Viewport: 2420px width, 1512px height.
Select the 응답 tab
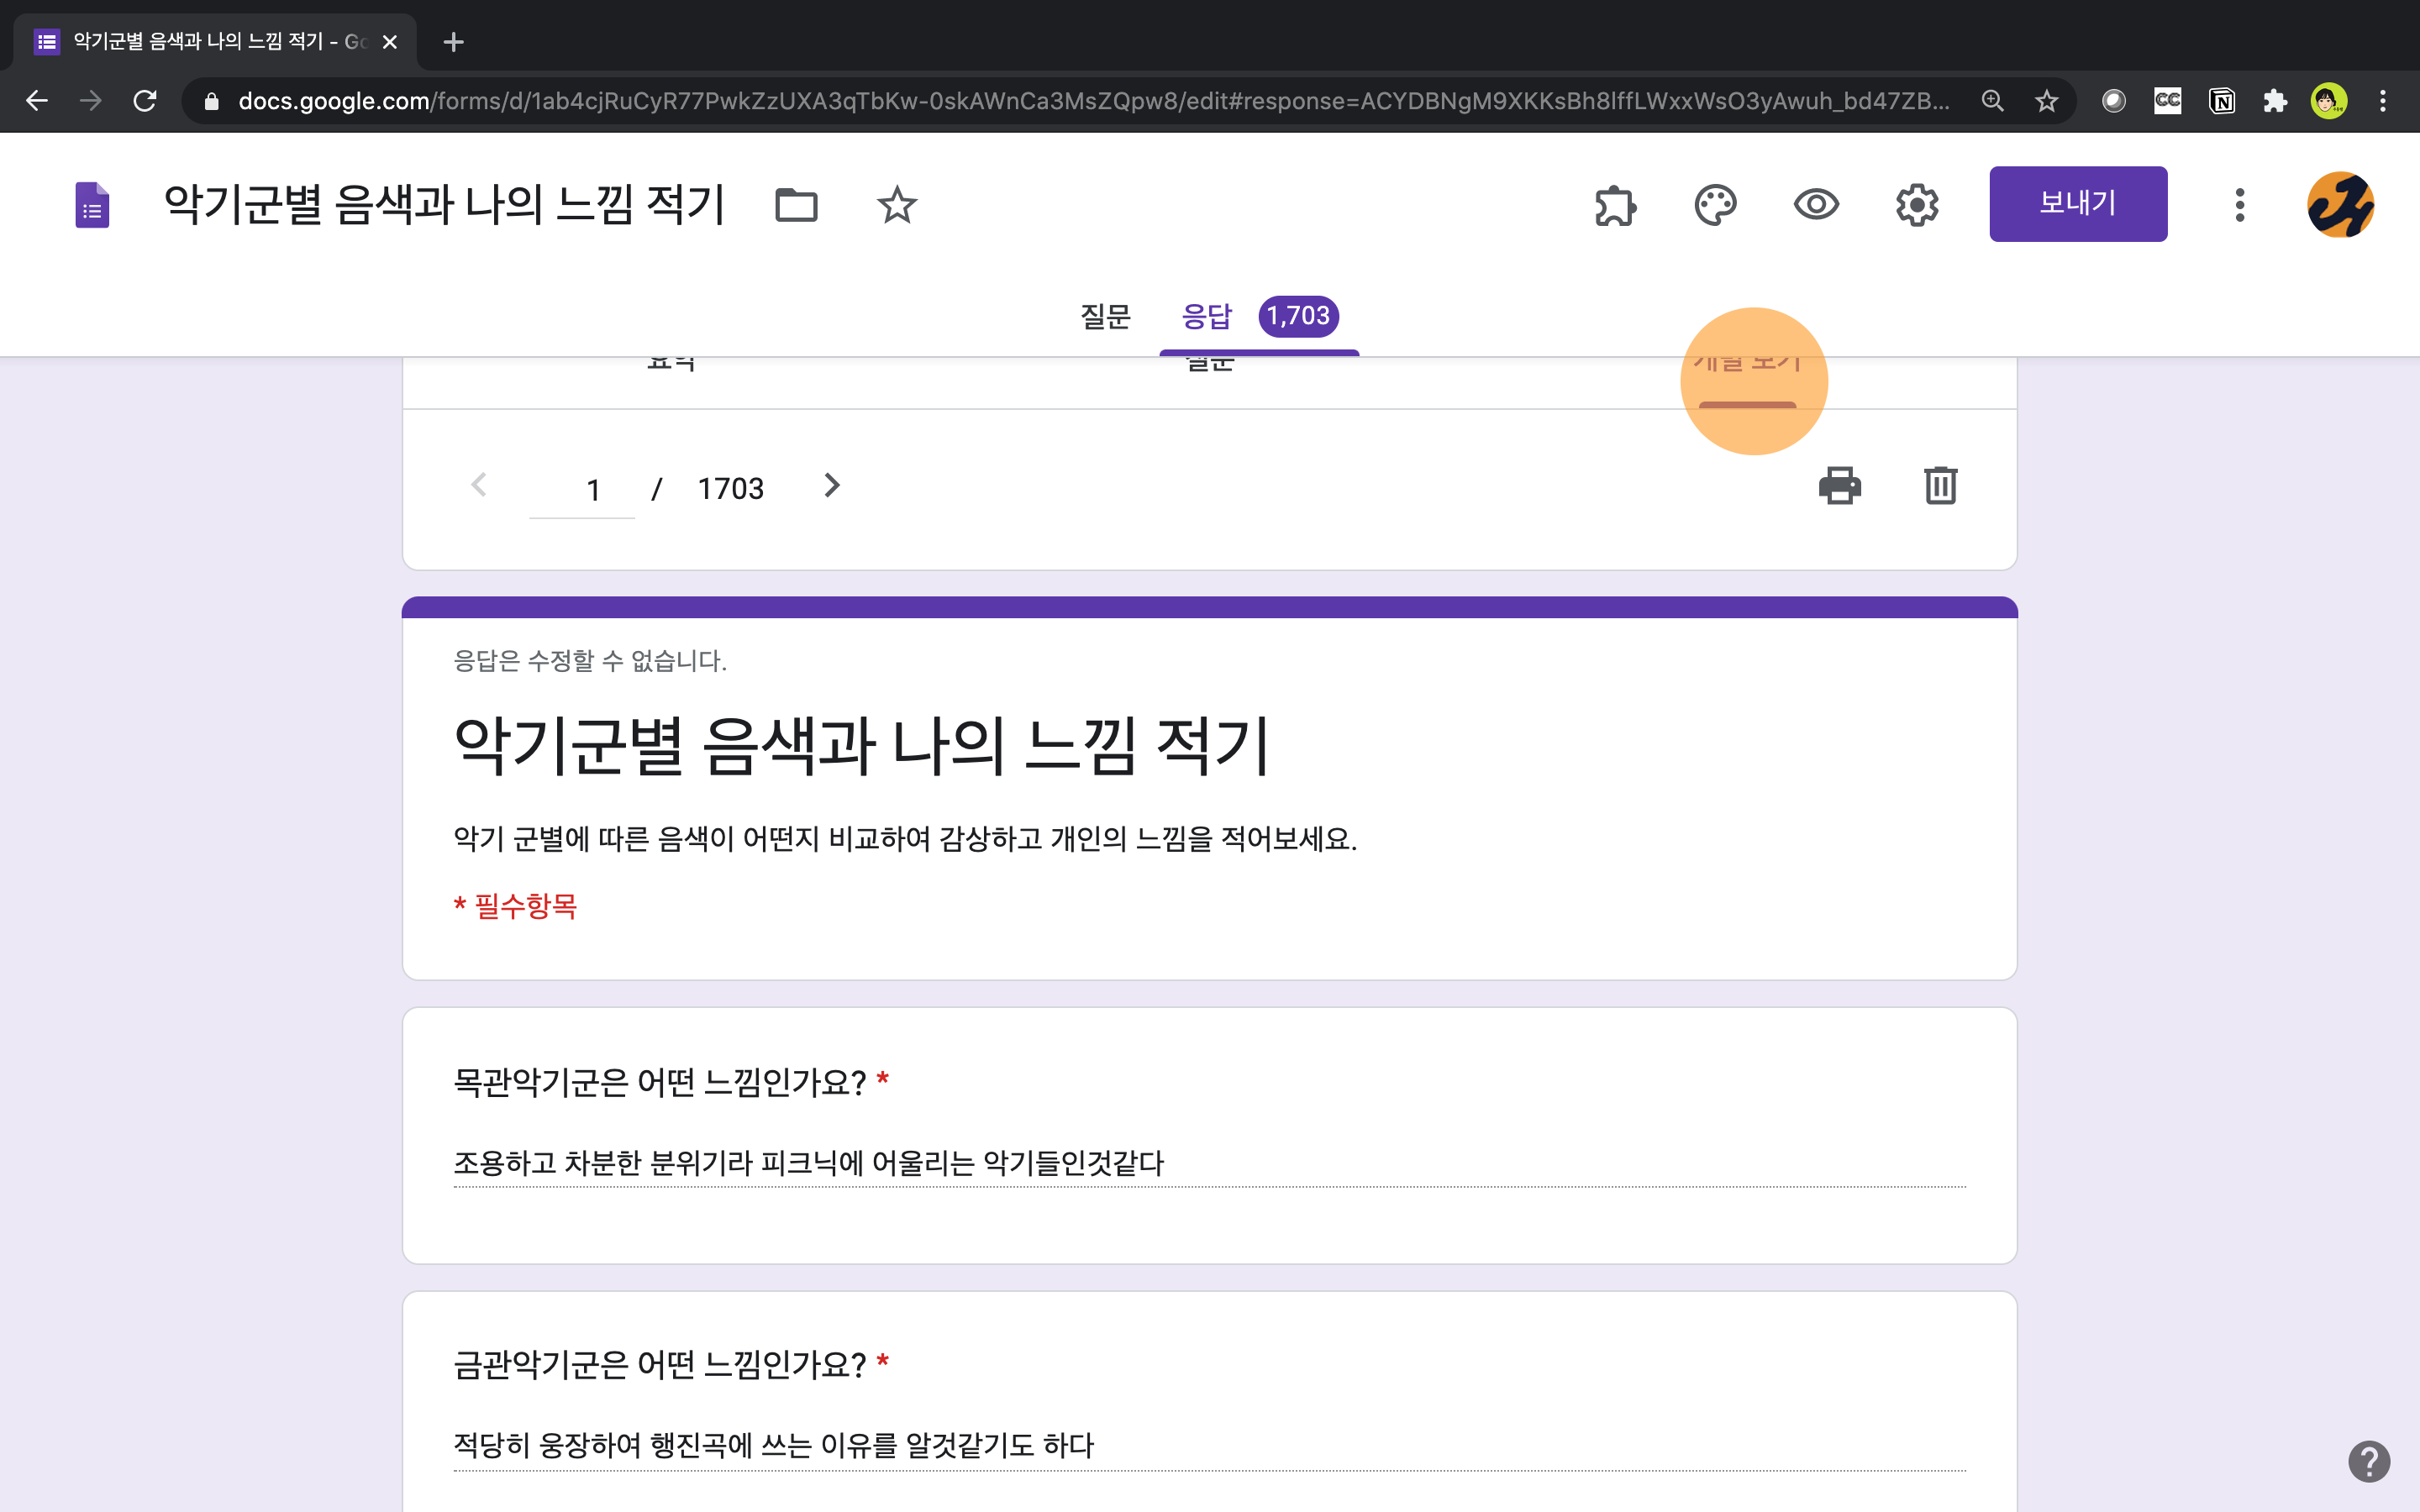coord(1207,317)
